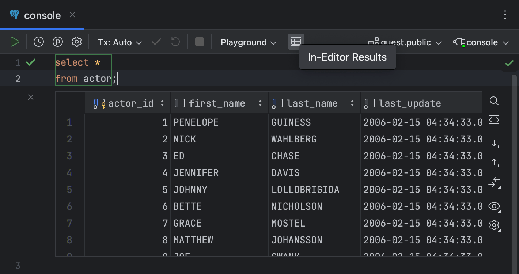
Task: Export the result set data
Action: [x=494, y=144]
